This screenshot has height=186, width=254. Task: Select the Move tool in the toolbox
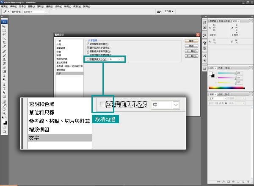(x=4, y=26)
